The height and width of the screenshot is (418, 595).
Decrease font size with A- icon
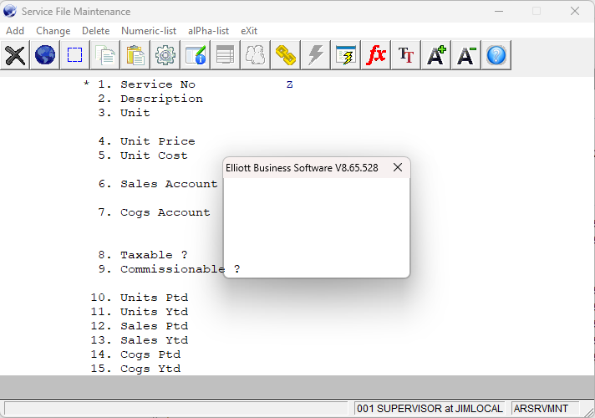click(466, 56)
